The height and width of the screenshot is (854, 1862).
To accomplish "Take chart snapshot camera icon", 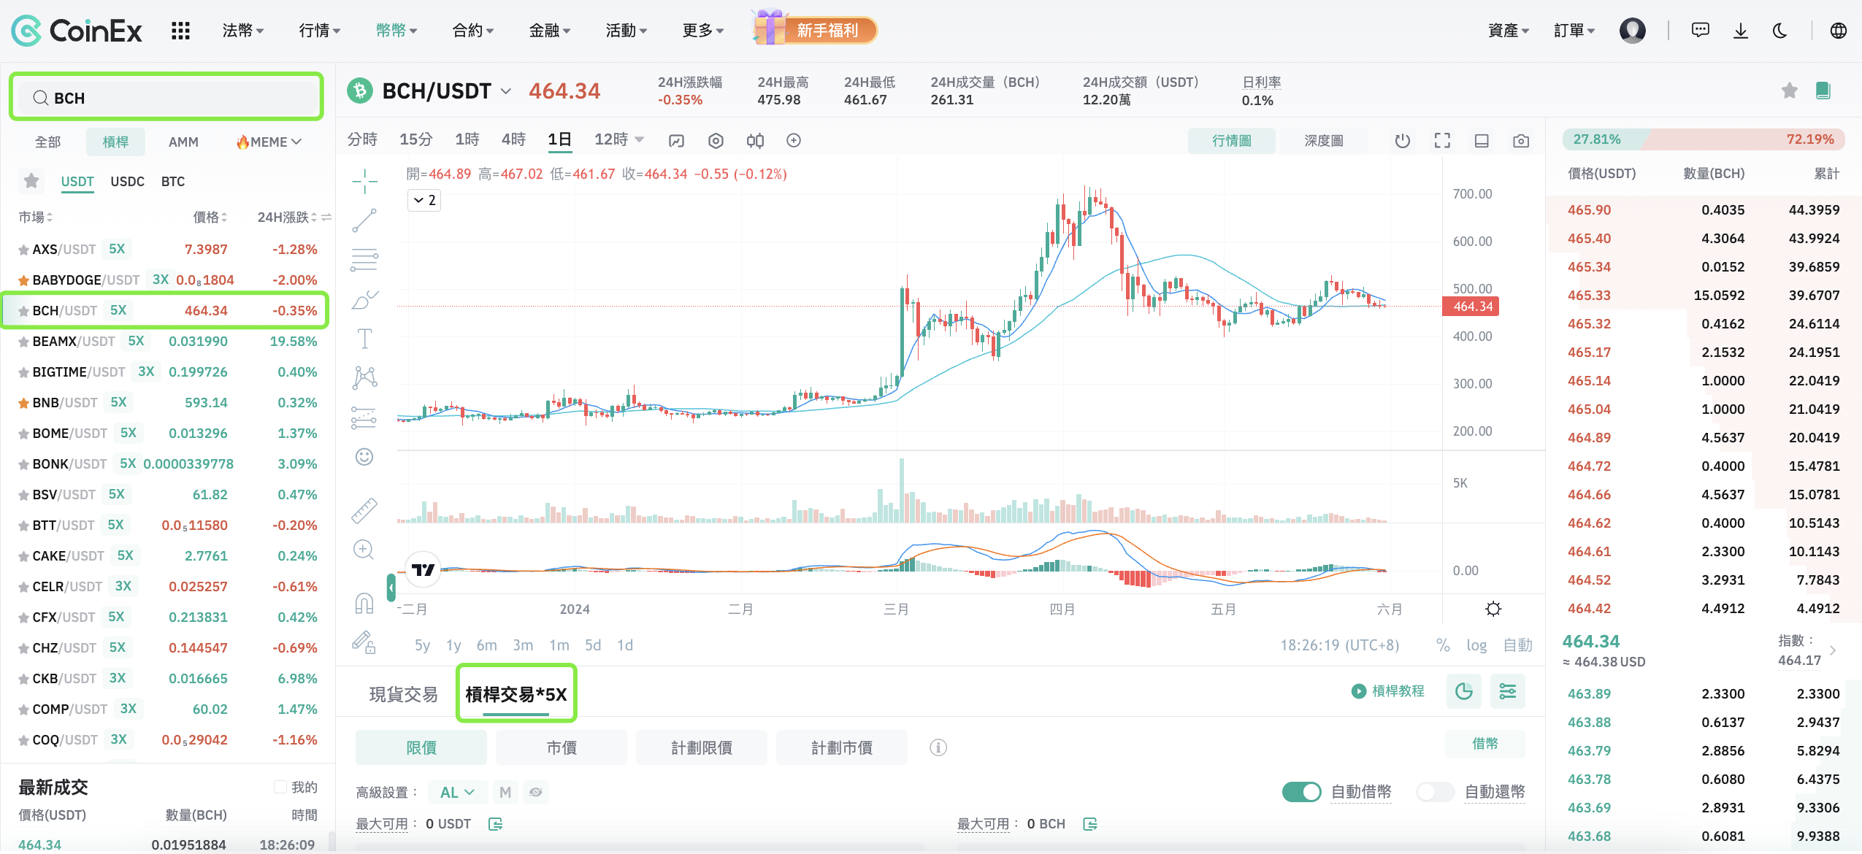I will 1521,140.
